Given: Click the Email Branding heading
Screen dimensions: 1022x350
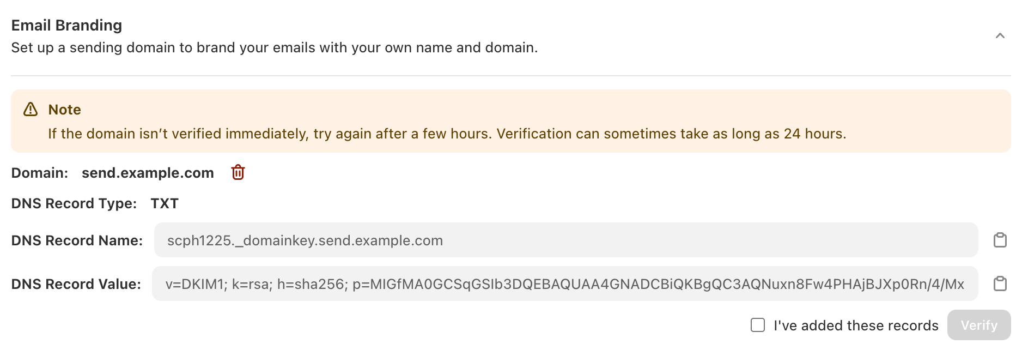Looking at the screenshot, I should point(66,25).
